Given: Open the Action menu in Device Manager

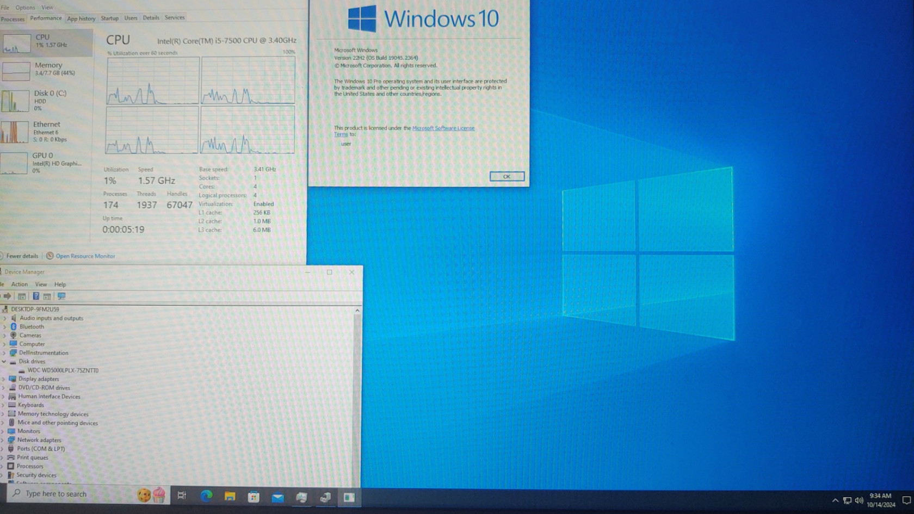Looking at the screenshot, I should [x=20, y=284].
